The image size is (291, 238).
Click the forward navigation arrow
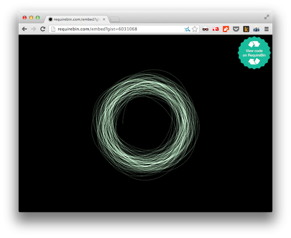pyautogui.click(x=33, y=29)
